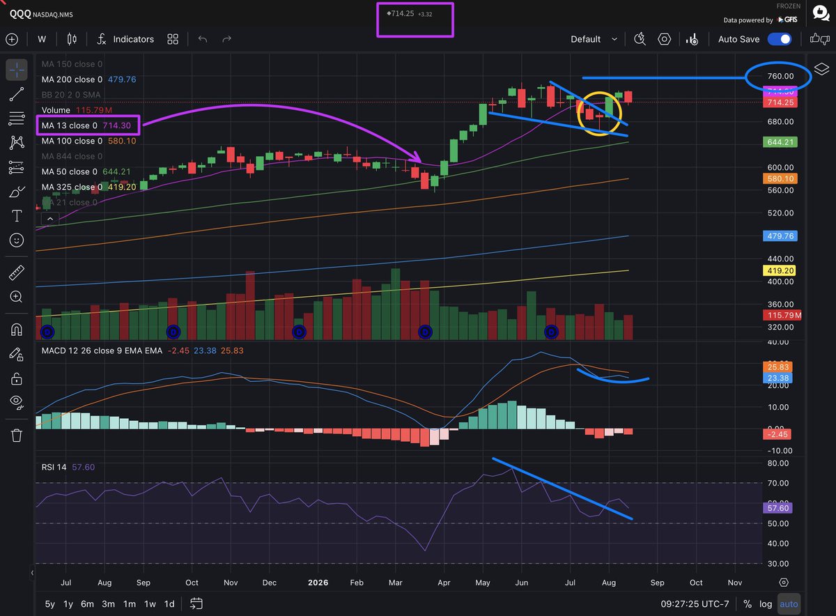Undo the last chart action
This screenshot has width=836, height=616.
pyautogui.click(x=203, y=39)
